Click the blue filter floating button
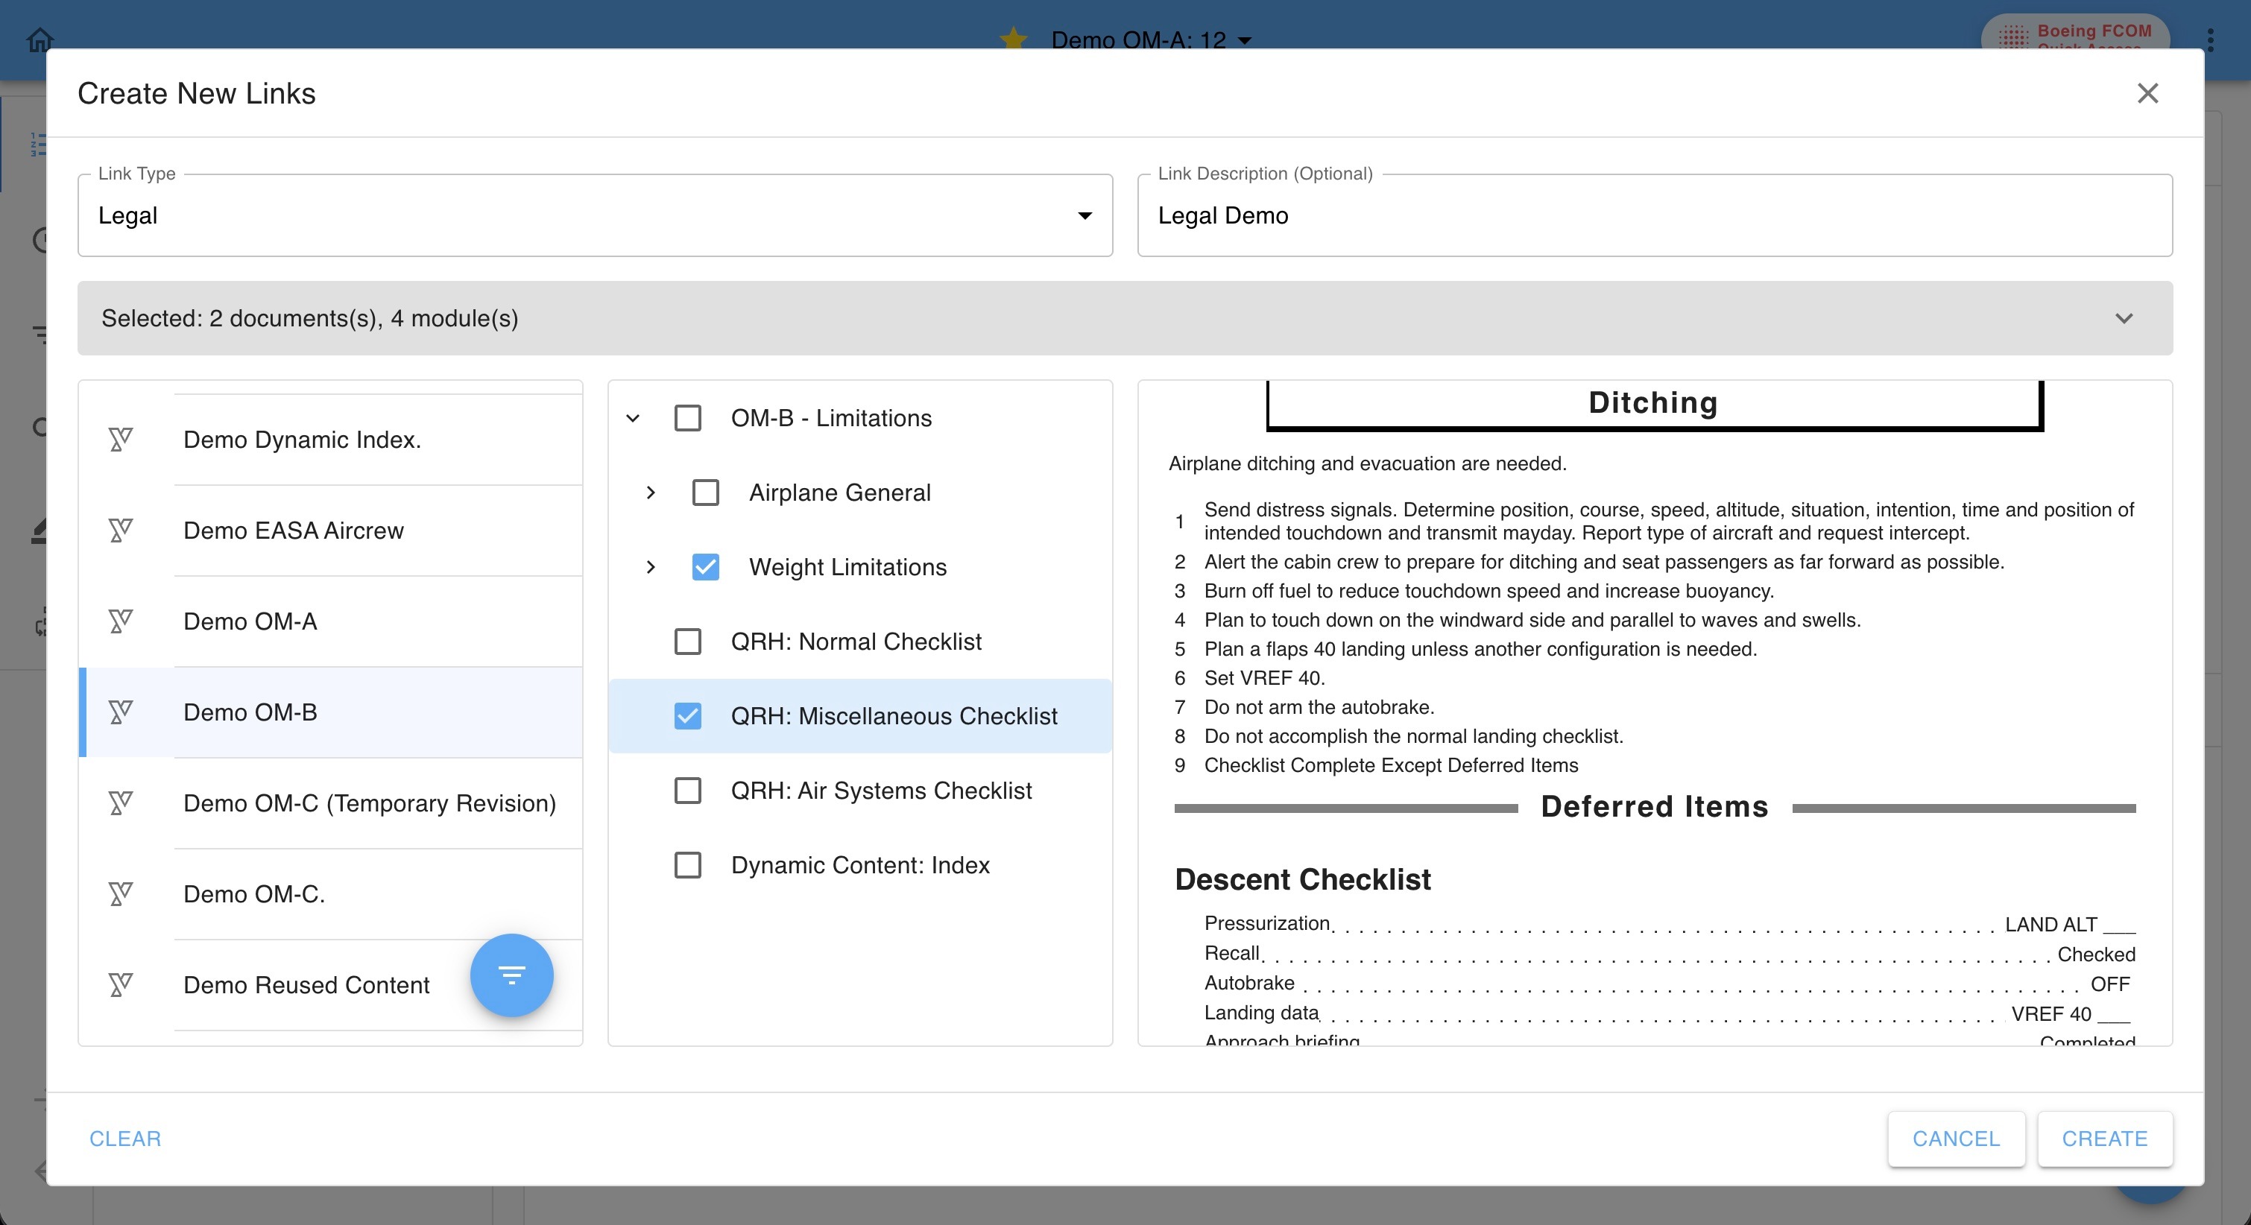Image resolution: width=2251 pixels, height=1225 pixels. point(511,974)
